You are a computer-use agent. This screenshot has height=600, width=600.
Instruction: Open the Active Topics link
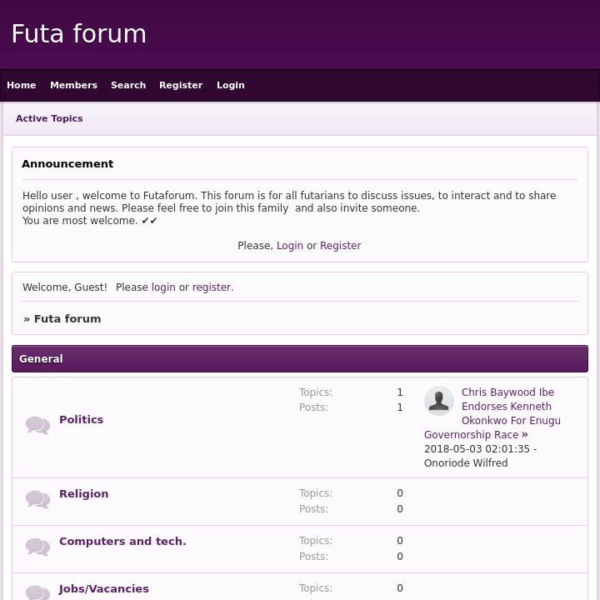tap(49, 118)
